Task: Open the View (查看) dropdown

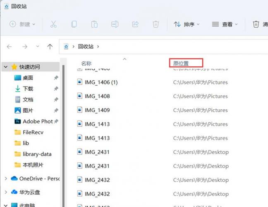Action: (225, 24)
